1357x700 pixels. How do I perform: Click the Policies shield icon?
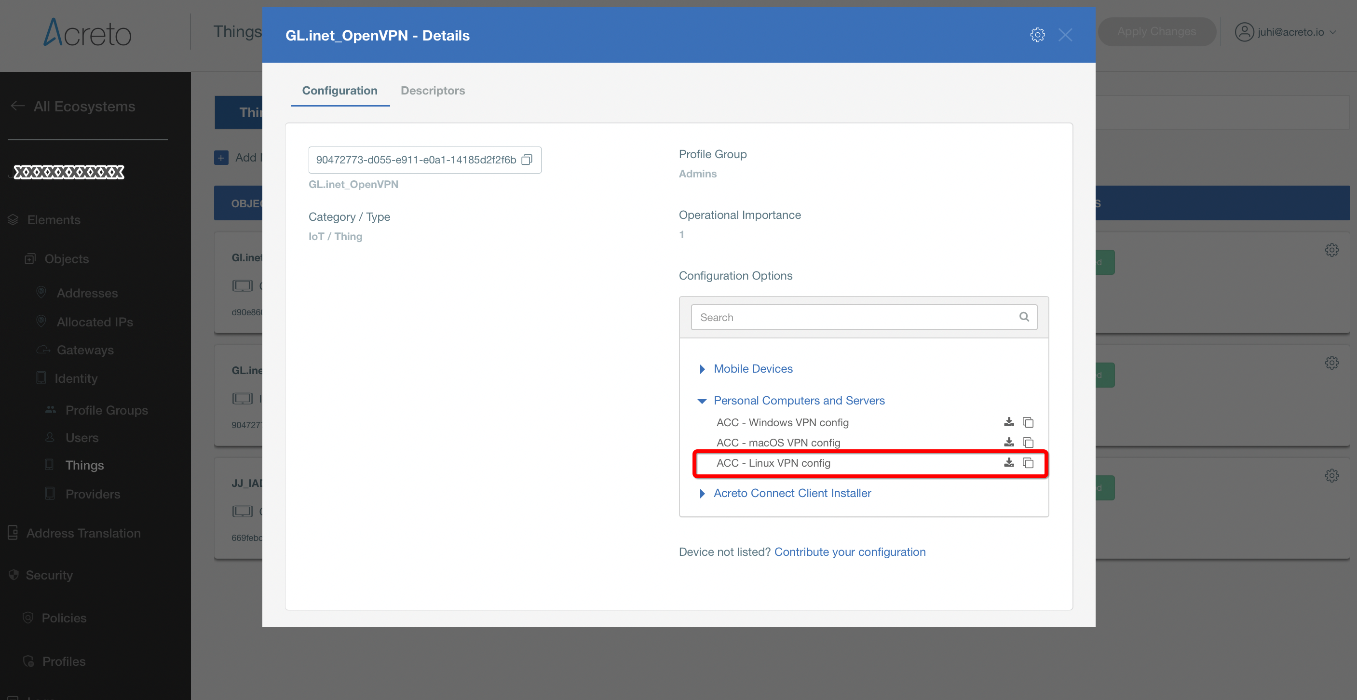click(28, 617)
